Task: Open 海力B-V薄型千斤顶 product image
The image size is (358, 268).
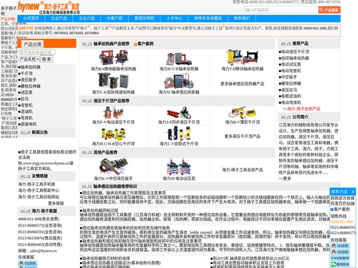Action: tap(242, 113)
